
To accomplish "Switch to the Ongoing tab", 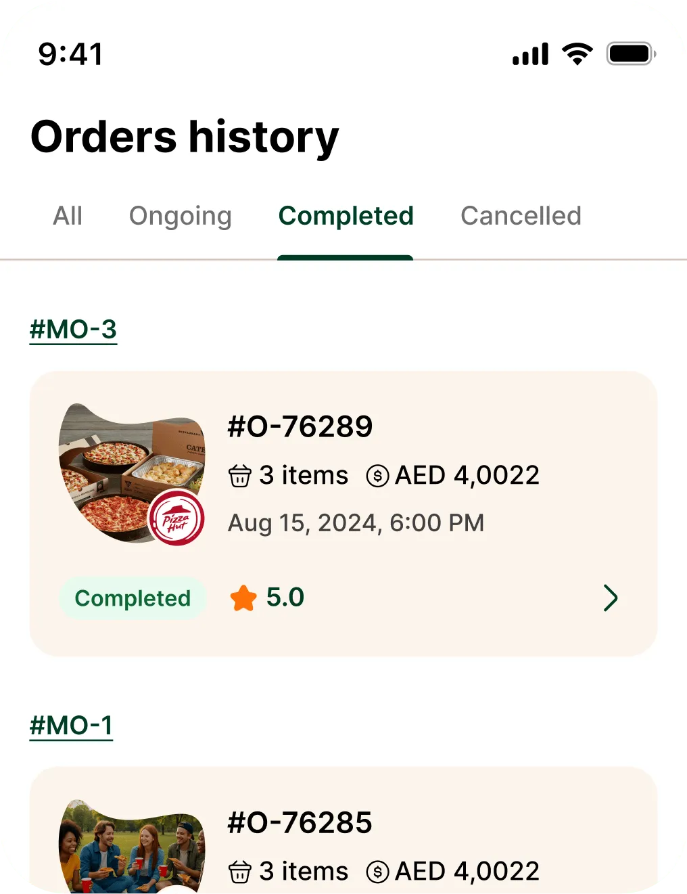I will [181, 217].
